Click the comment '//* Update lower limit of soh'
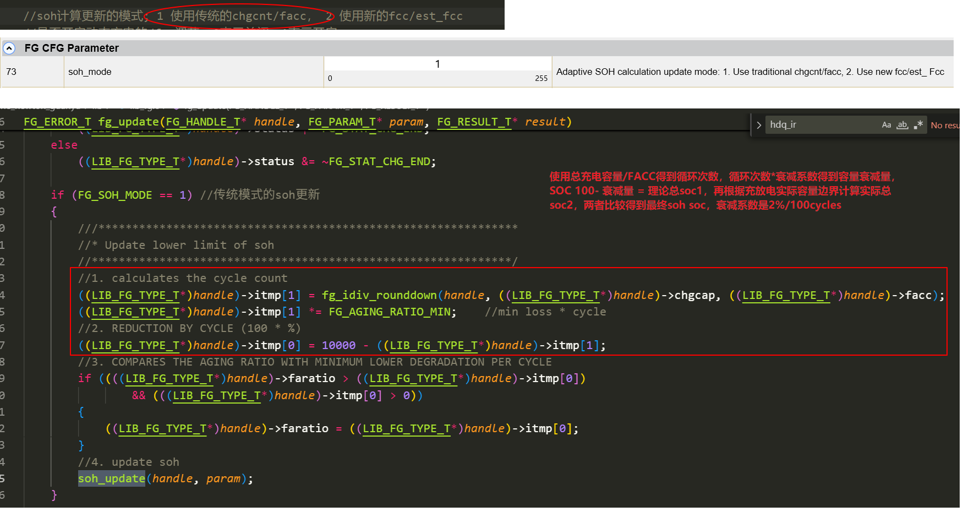The height and width of the screenshot is (528, 974). [176, 245]
